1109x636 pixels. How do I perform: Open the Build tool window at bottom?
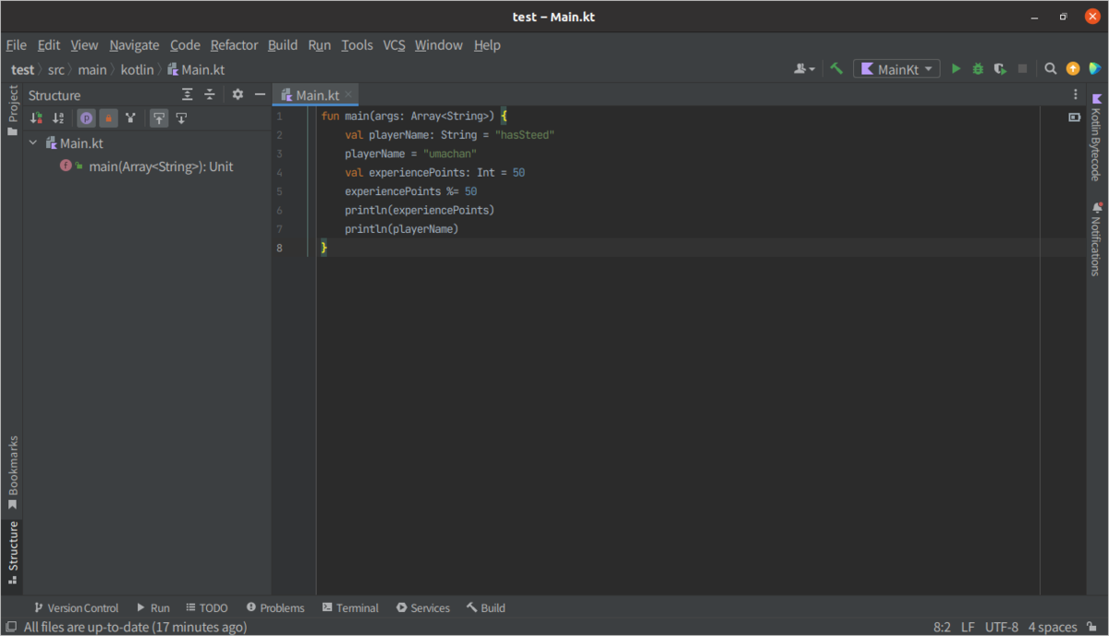(x=486, y=607)
